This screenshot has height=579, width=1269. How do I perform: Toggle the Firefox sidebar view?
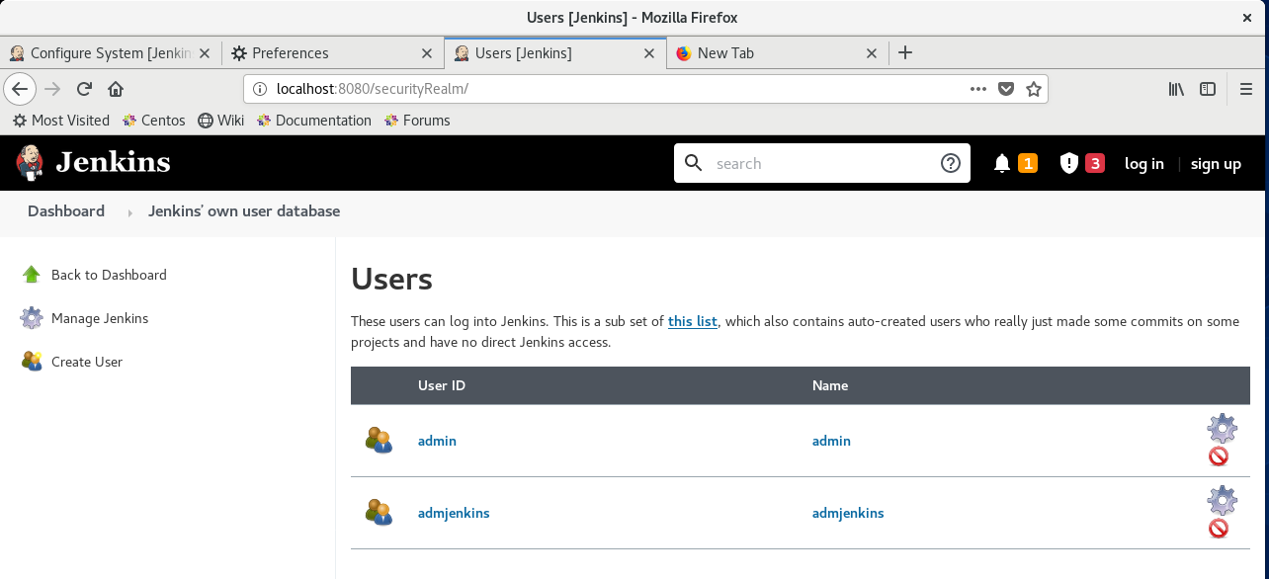pos(1208,89)
